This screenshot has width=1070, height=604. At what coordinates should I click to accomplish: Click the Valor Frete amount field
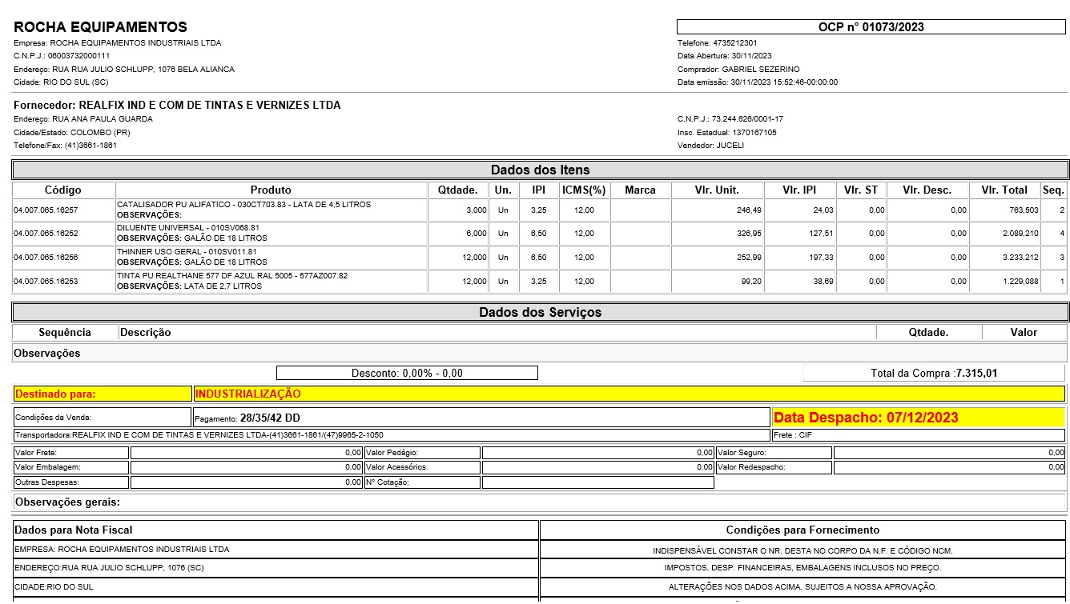pyautogui.click(x=246, y=453)
